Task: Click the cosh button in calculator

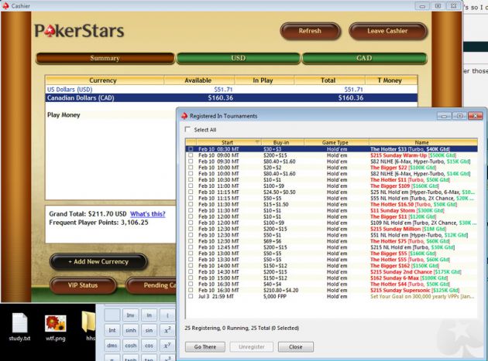Action: (130, 346)
